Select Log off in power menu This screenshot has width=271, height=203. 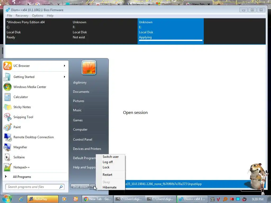point(108,162)
